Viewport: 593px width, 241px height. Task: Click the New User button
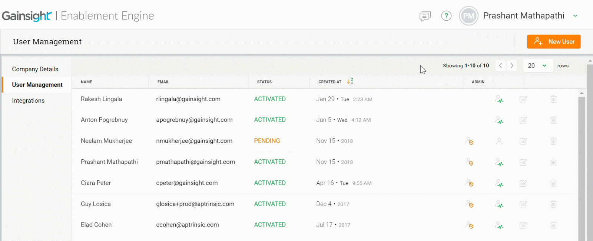[x=554, y=42]
